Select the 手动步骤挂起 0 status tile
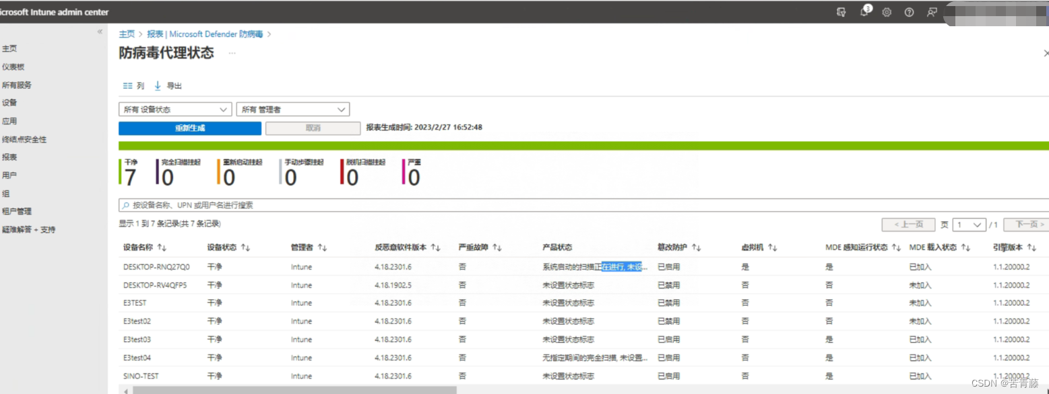The width and height of the screenshot is (1049, 394). pyautogui.click(x=302, y=172)
